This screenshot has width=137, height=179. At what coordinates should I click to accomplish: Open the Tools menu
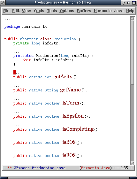[x=52, y=11]
